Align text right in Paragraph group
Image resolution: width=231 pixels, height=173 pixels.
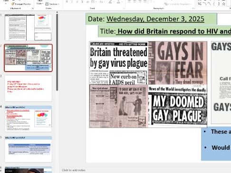point(140,1)
